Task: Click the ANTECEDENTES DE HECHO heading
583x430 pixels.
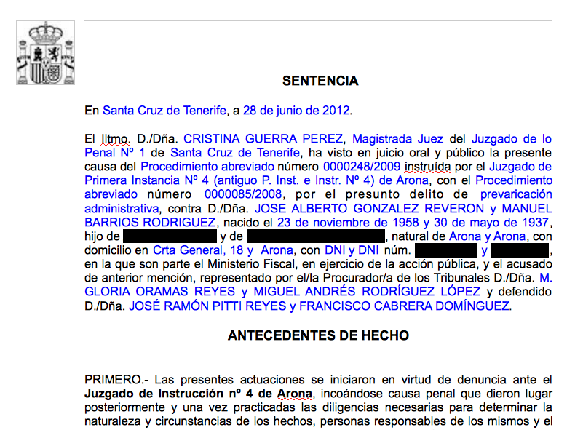Action: [318, 335]
